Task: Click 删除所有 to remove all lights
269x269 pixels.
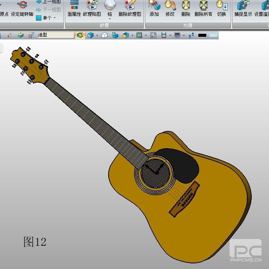Action: click(203, 8)
